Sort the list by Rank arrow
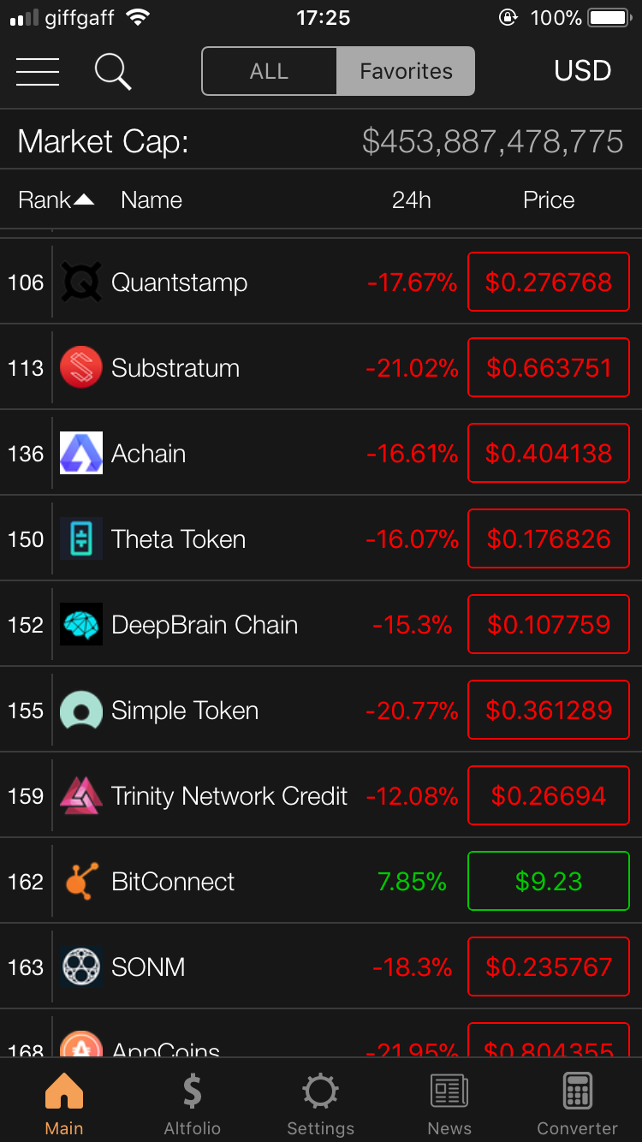Image resolution: width=642 pixels, height=1142 pixels. [x=84, y=200]
